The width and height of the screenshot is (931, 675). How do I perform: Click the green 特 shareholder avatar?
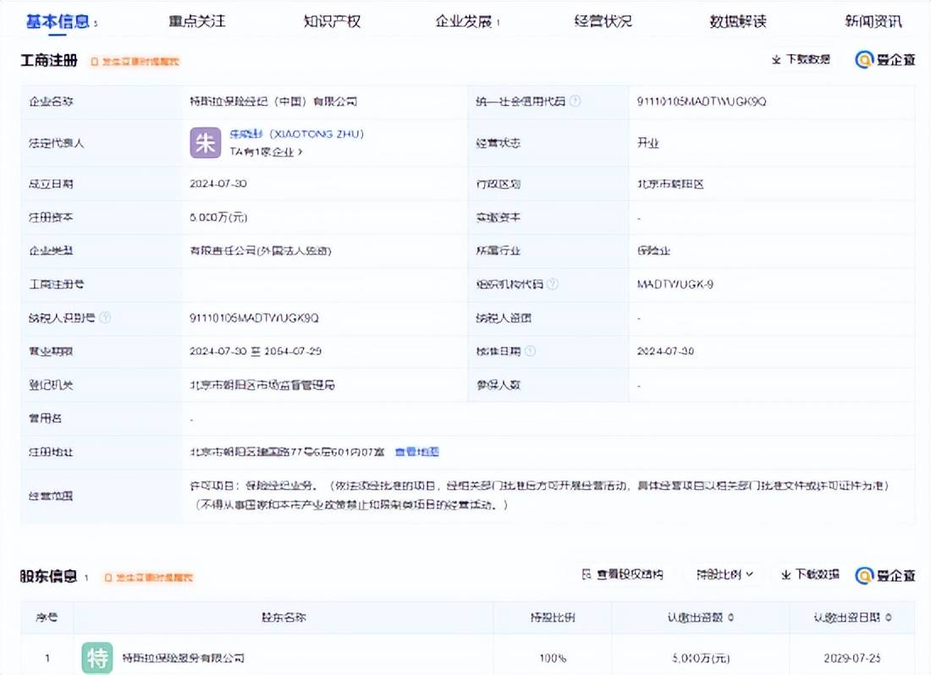point(97,658)
